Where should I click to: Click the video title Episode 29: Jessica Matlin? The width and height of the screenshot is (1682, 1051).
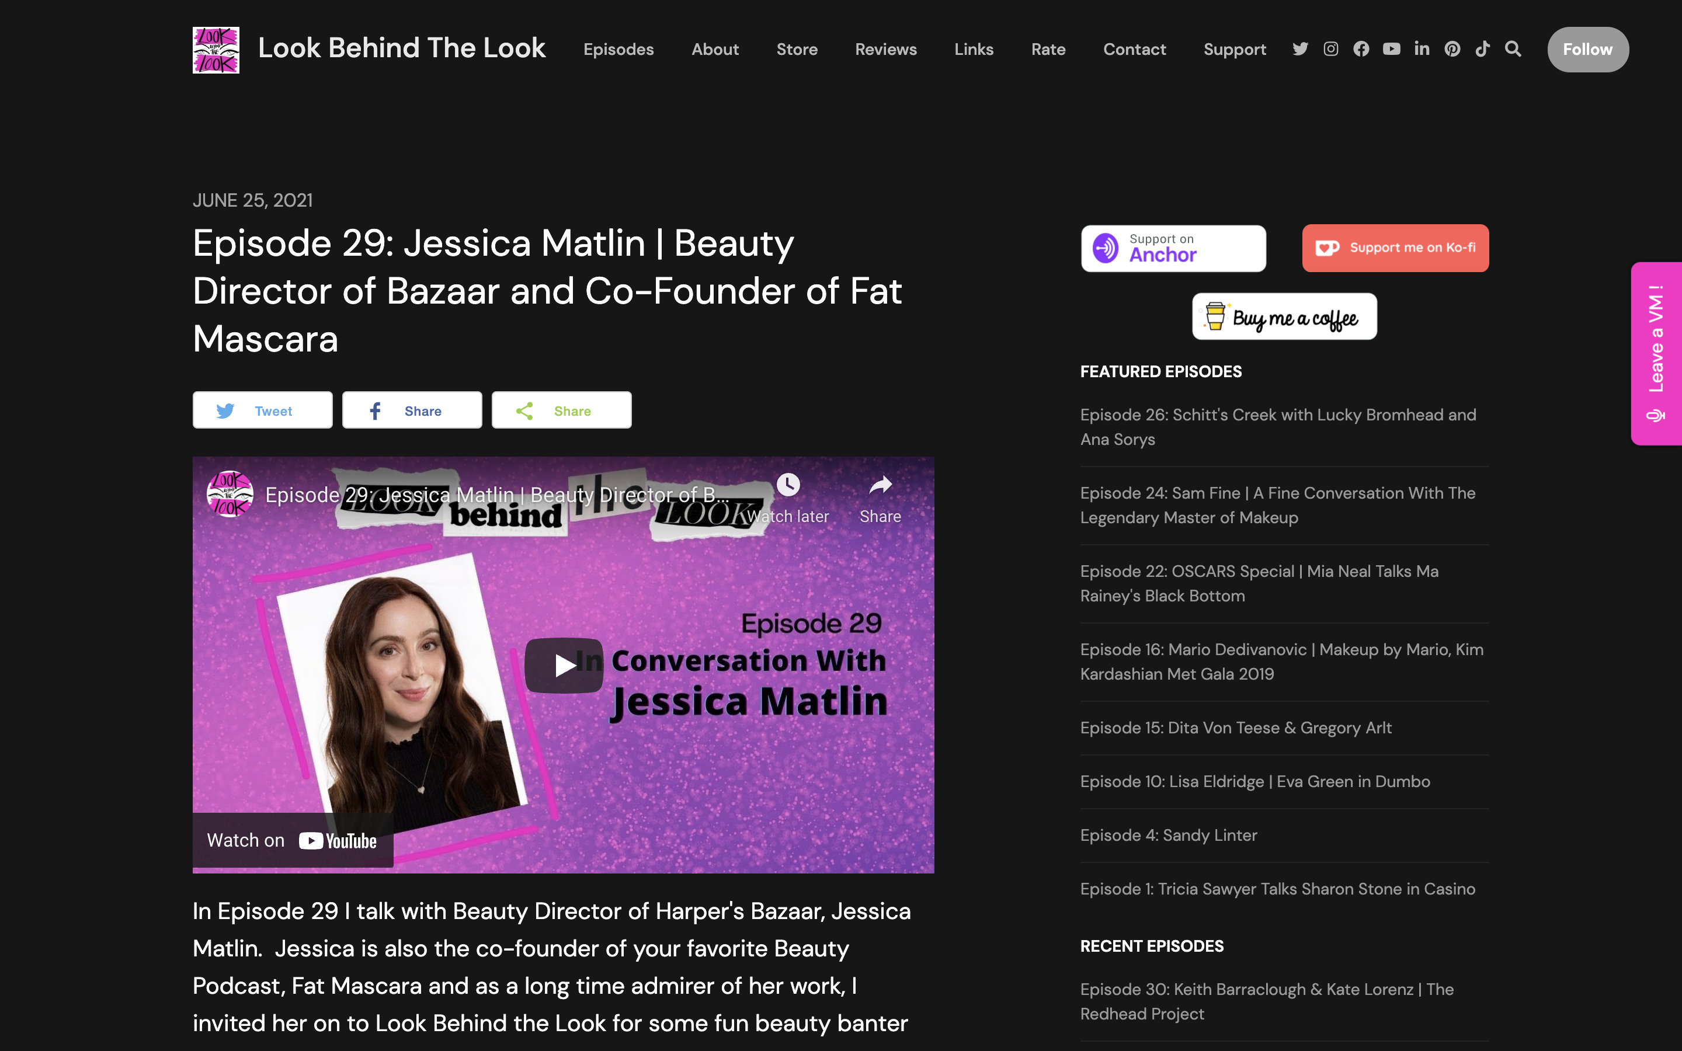[x=497, y=495]
